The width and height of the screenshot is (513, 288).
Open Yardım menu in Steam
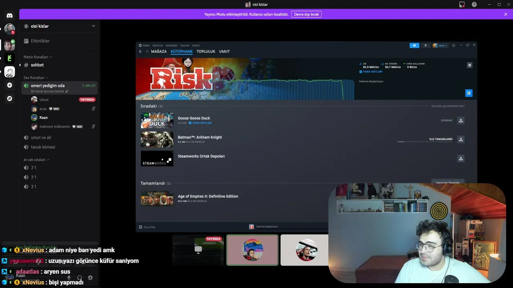[x=196, y=45]
